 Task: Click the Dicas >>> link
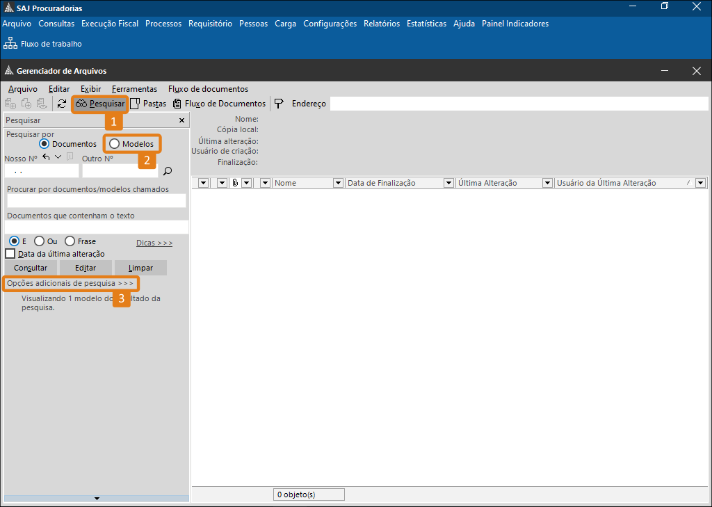click(154, 243)
